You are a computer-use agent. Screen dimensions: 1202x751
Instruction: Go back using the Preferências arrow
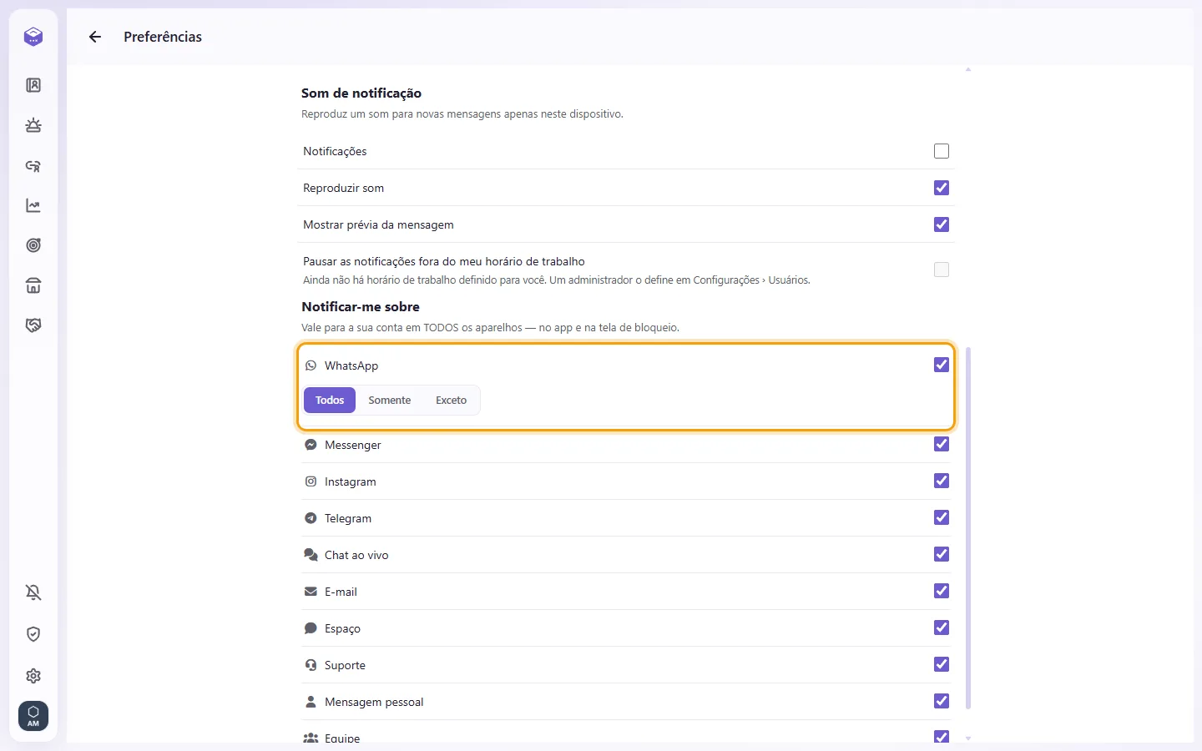point(95,37)
